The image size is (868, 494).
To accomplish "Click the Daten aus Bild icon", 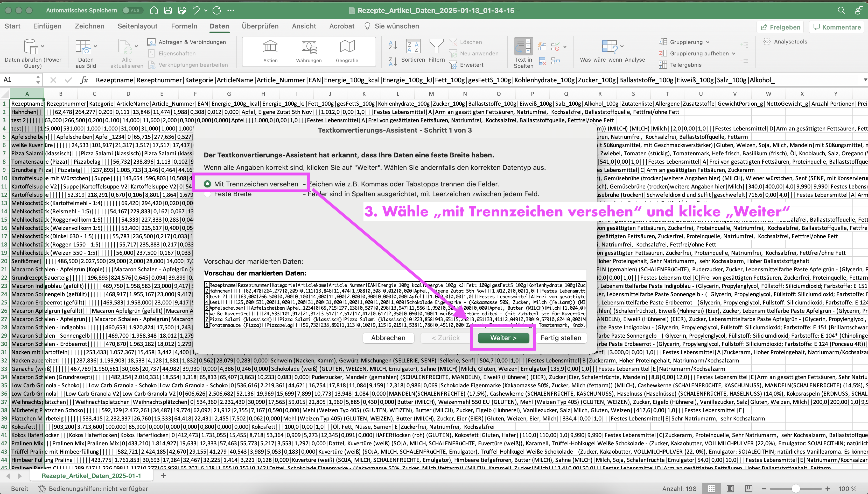I will [83, 47].
